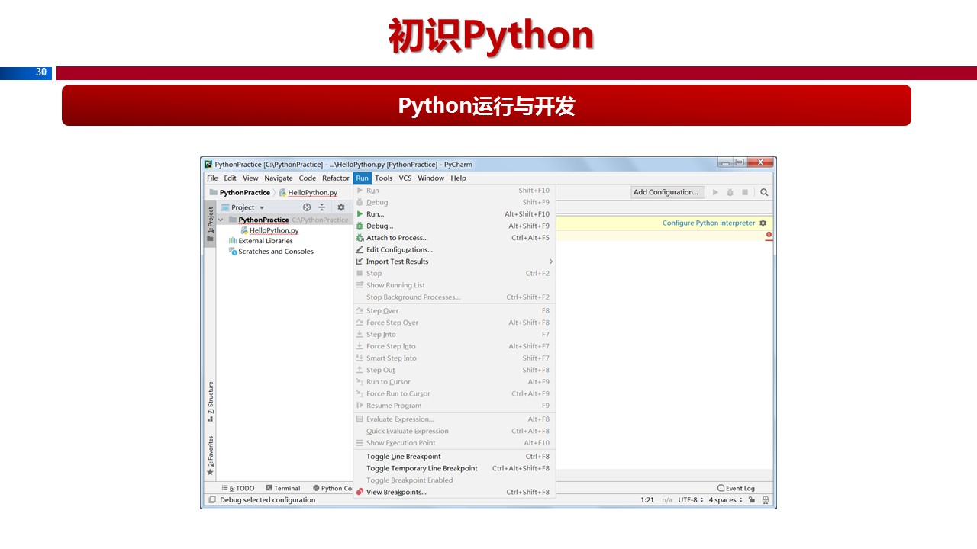This screenshot has height=549, width=977.
Task: Click the Configure Python interpreter link
Action: pyautogui.click(x=708, y=223)
